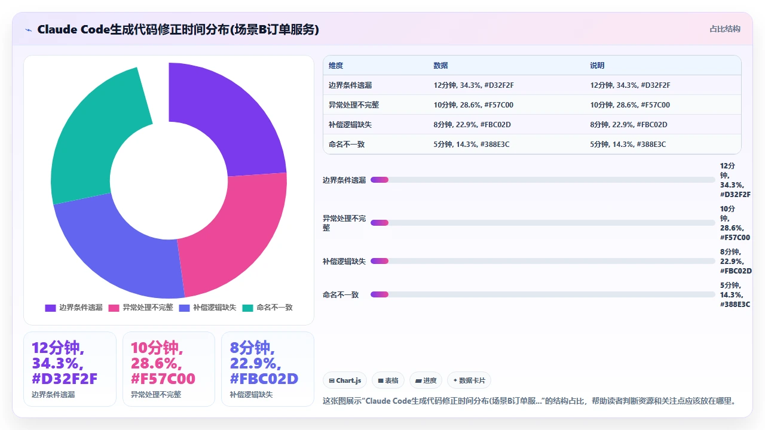Click the 12分钟 value right of the progress bar

tap(735, 180)
